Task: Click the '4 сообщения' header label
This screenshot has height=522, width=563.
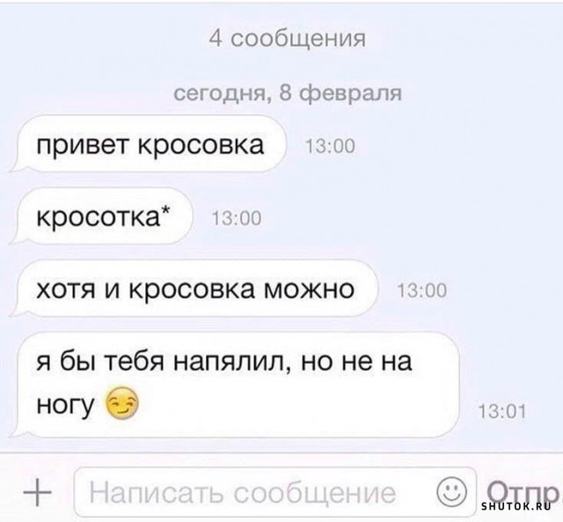Action: [x=288, y=39]
